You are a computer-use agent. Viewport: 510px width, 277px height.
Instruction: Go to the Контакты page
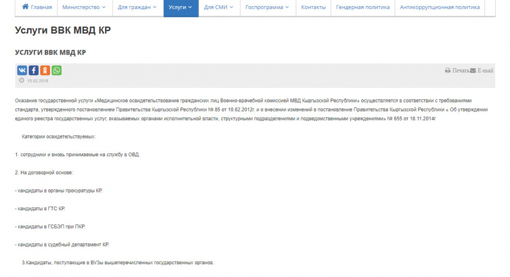point(313,8)
